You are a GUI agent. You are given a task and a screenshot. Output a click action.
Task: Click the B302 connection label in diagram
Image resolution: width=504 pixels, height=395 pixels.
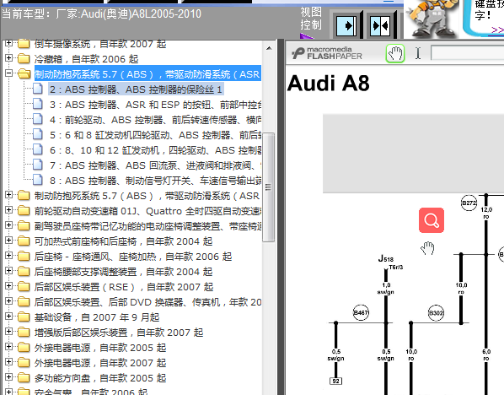437,312
